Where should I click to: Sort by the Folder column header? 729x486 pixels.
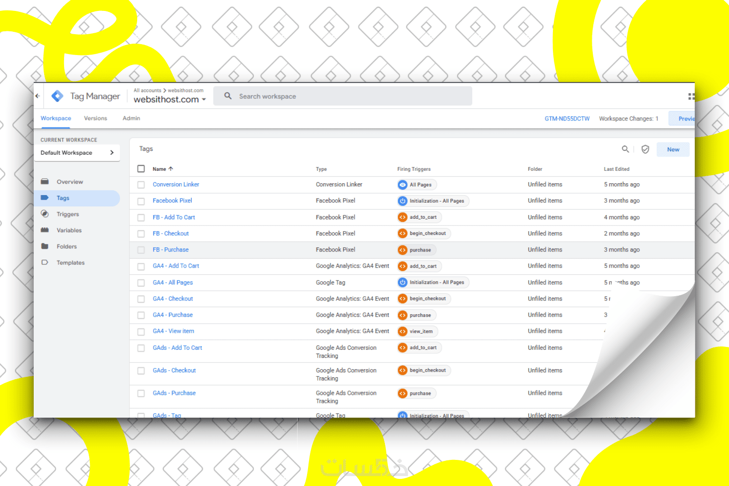tap(535, 169)
